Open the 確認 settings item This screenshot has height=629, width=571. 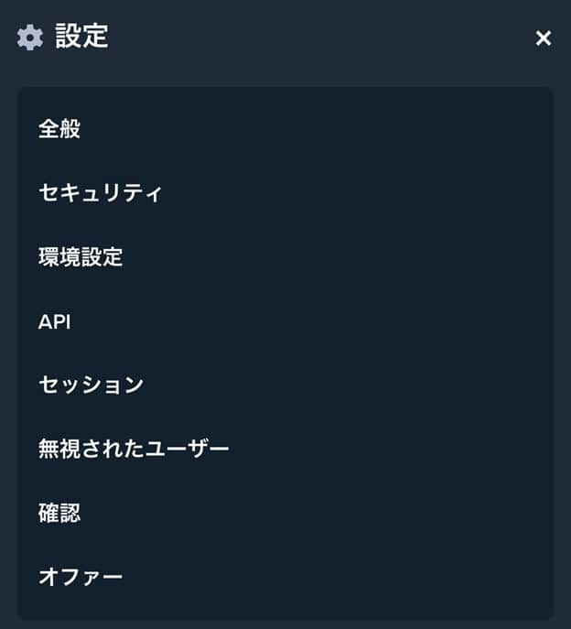tap(59, 513)
